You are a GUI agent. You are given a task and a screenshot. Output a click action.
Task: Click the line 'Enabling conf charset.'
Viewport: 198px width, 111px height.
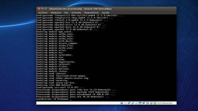[x=52, y=73]
